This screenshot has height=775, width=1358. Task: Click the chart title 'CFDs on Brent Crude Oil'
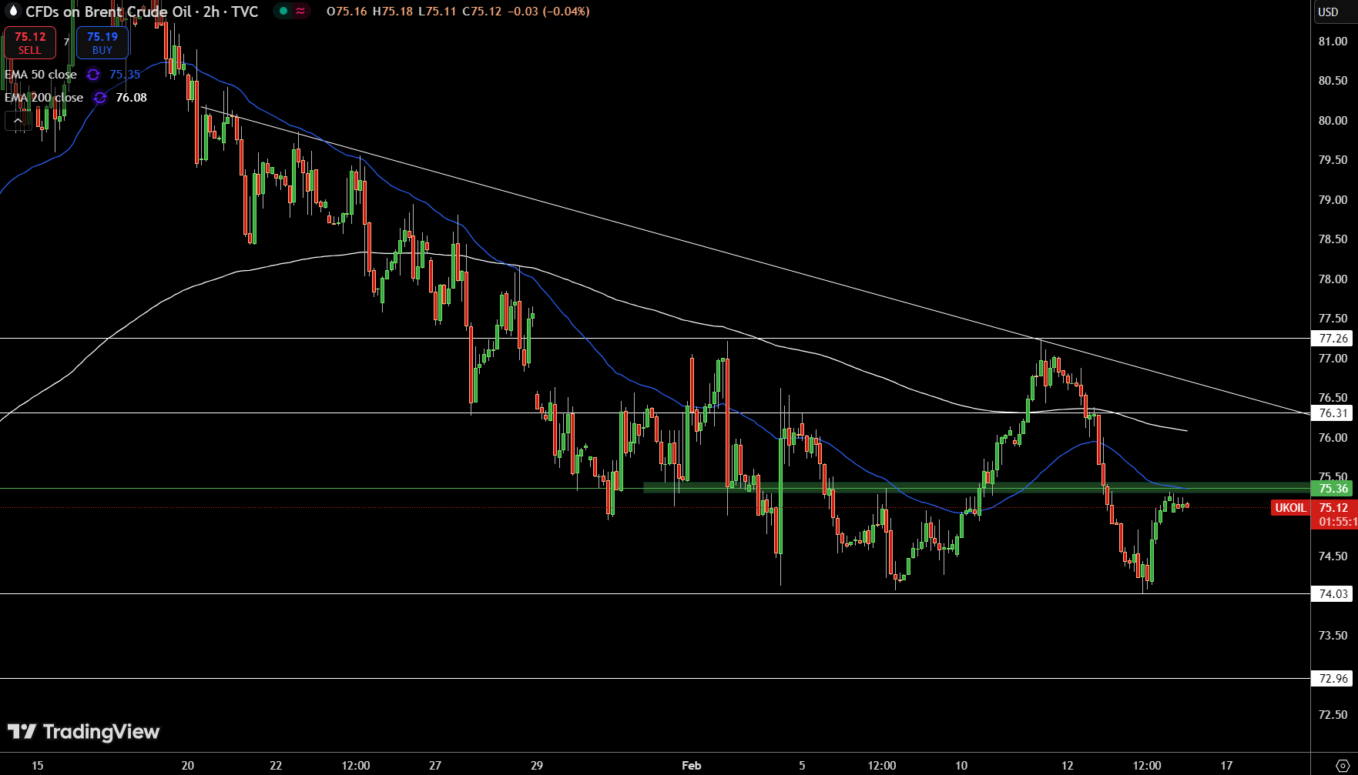pyautogui.click(x=109, y=12)
